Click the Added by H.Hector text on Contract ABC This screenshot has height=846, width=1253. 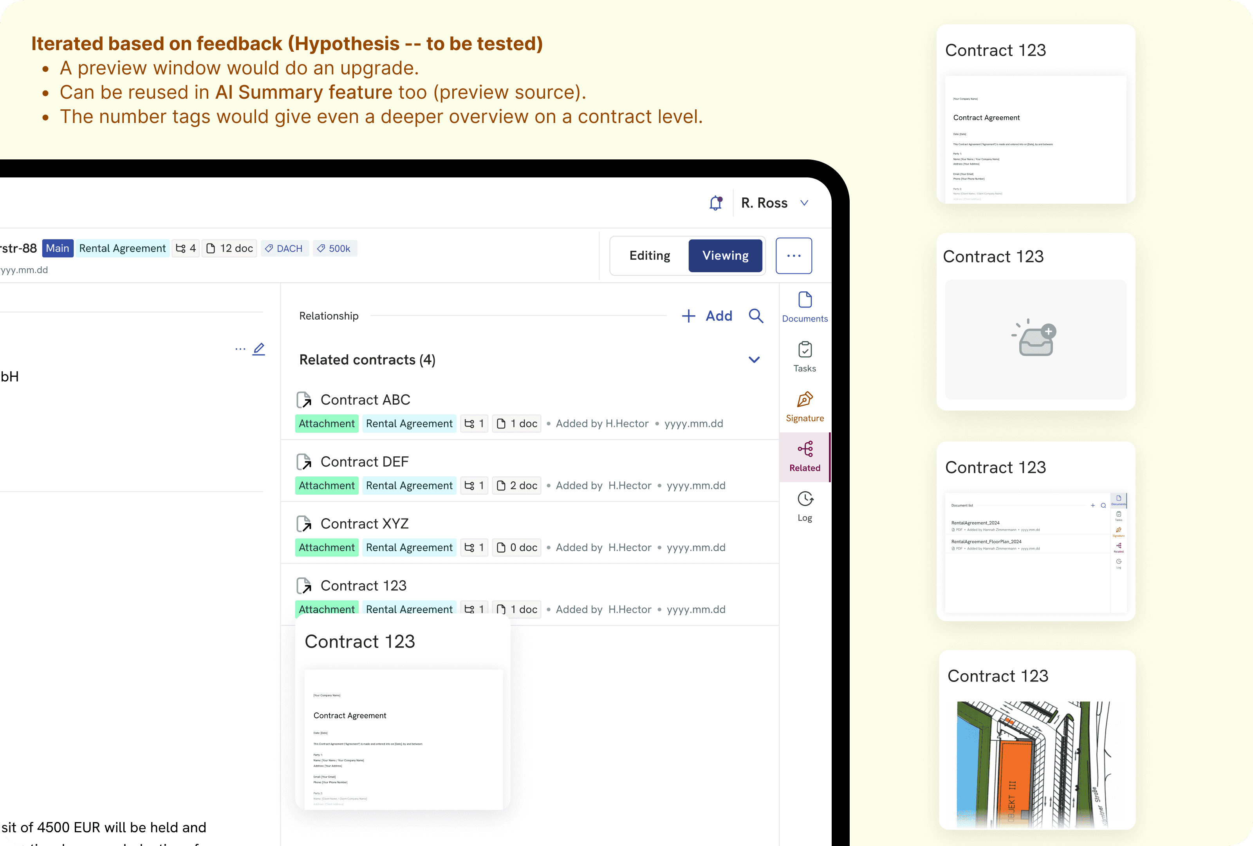[x=602, y=424]
